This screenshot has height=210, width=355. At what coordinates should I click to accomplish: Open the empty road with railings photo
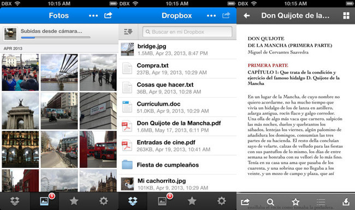(60, 149)
